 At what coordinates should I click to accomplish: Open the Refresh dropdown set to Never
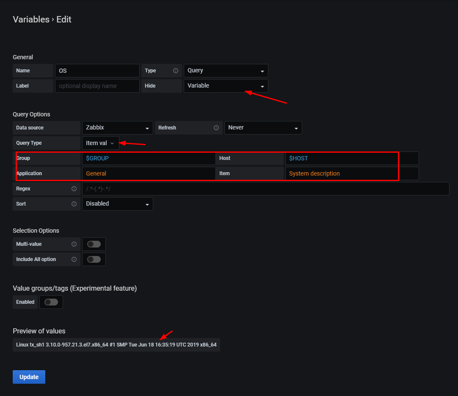(x=263, y=128)
